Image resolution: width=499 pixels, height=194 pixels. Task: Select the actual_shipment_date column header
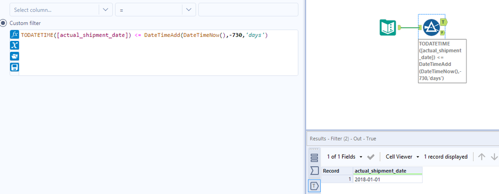(388, 171)
